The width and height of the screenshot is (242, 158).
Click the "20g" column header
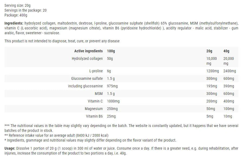(x=209, y=51)
